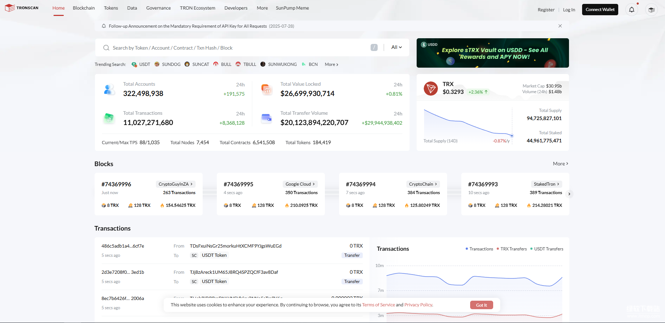Click block reward cube icon for #74369993
Viewport: 665px width, 323px height.
(470, 205)
